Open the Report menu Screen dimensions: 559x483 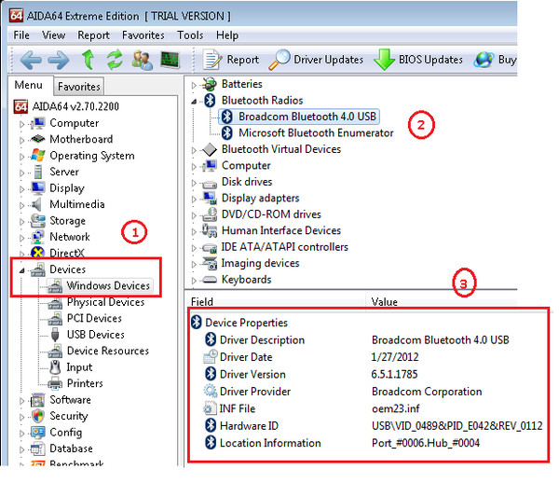(93, 35)
